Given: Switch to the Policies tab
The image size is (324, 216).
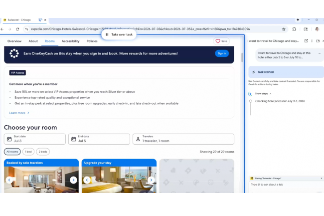Looking at the screenshot, I should (92, 41).
